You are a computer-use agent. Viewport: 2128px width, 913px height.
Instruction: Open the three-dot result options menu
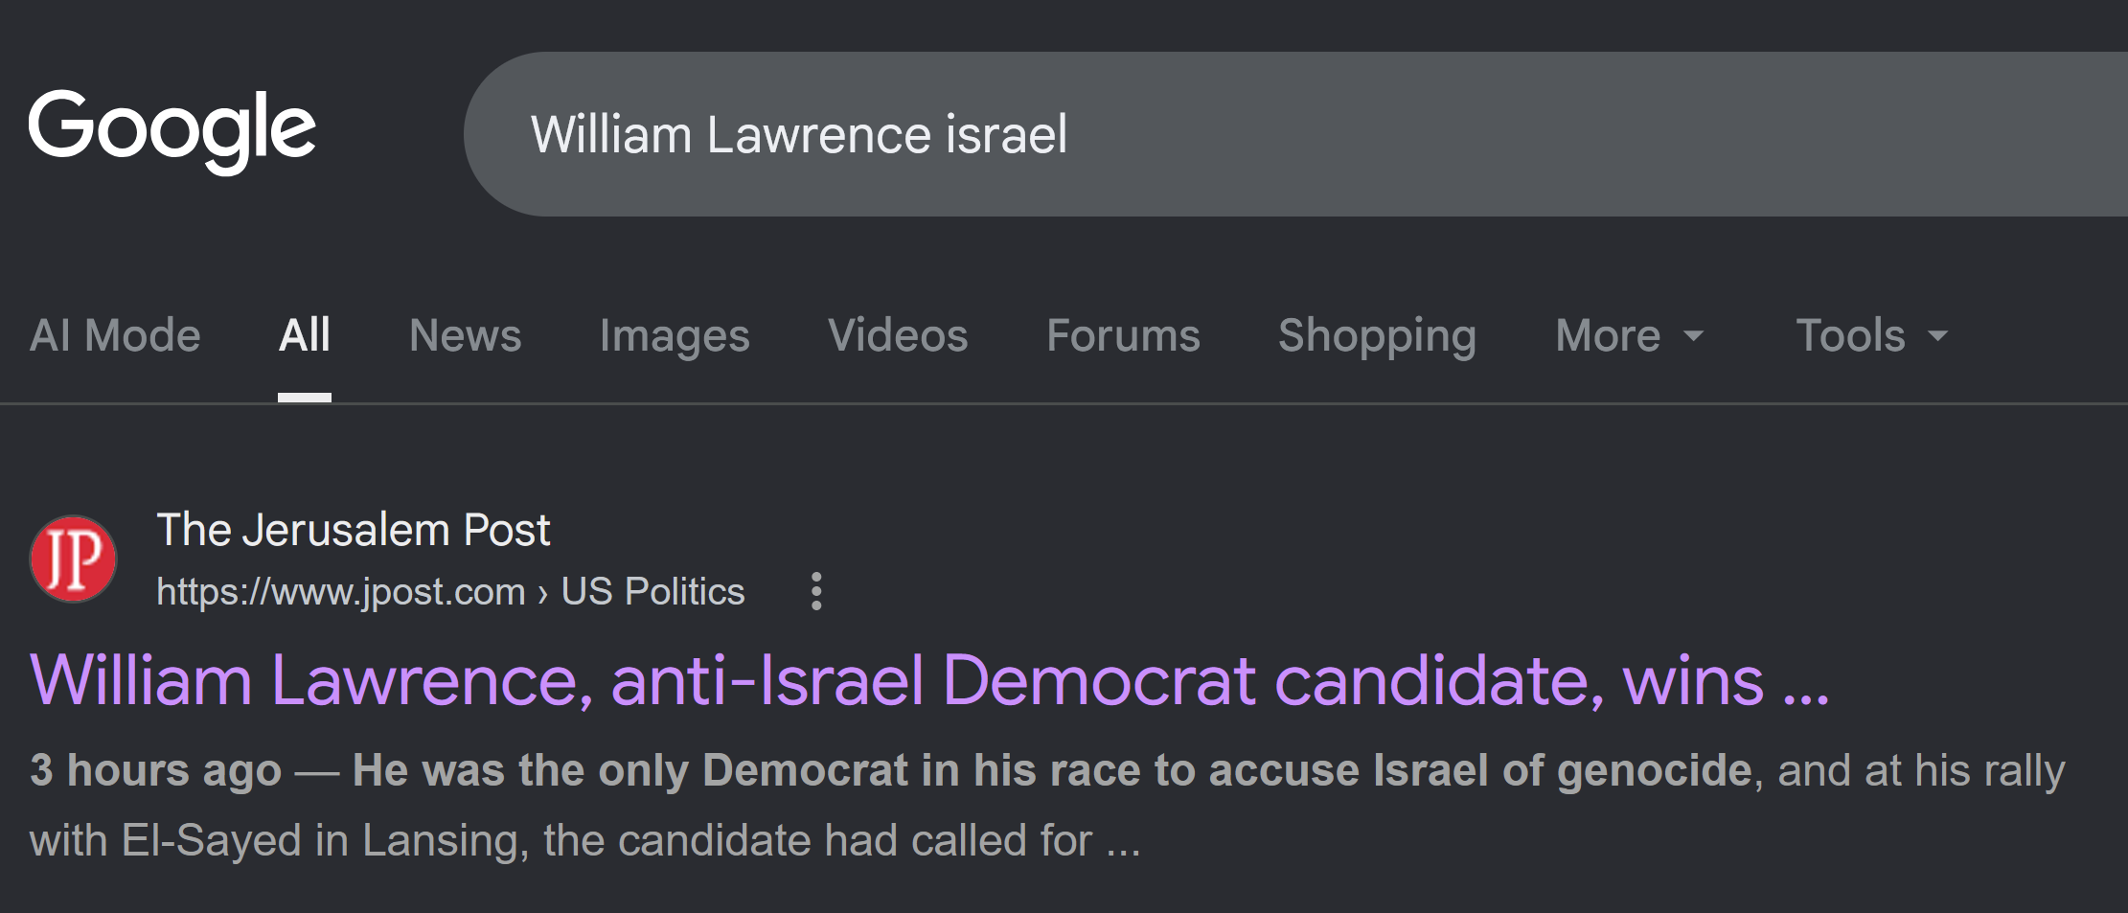coord(816,591)
